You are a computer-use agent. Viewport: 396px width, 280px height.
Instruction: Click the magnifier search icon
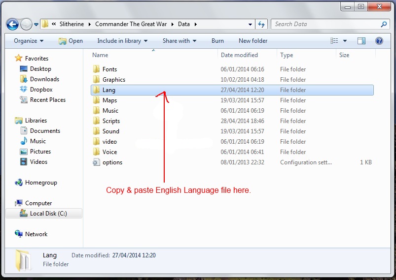point(384,24)
